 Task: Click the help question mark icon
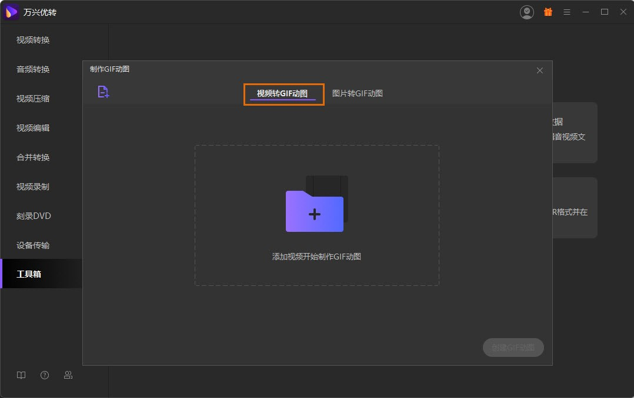click(x=45, y=375)
